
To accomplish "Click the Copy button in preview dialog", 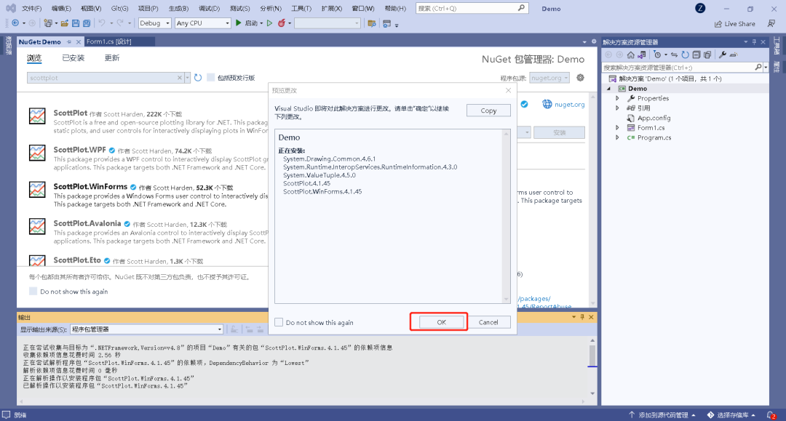I will point(488,111).
